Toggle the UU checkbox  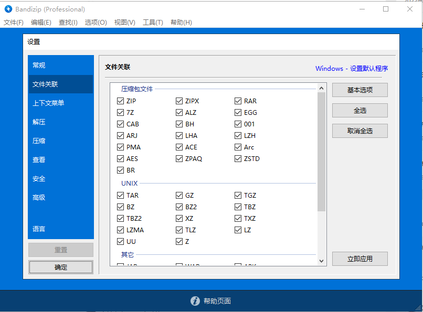pyautogui.click(x=120, y=241)
